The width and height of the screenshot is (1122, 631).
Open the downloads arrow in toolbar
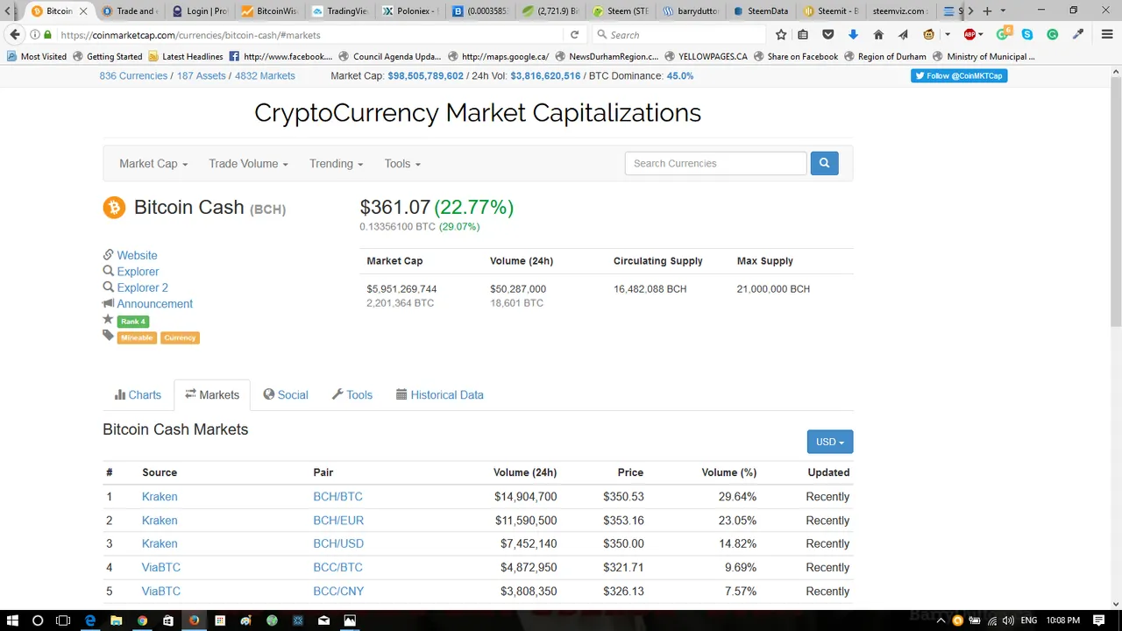point(853,35)
